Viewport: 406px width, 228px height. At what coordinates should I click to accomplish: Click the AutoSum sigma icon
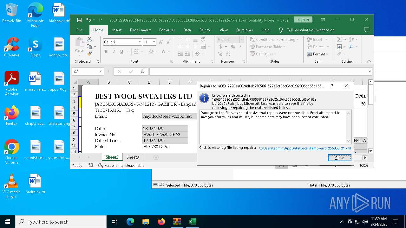click(339, 39)
